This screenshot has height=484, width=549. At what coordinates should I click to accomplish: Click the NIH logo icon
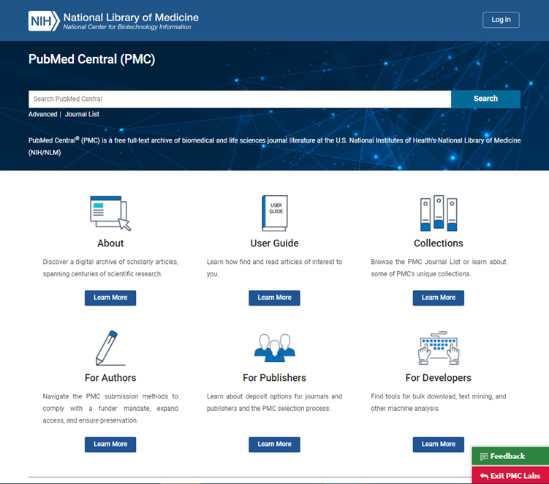44,21
